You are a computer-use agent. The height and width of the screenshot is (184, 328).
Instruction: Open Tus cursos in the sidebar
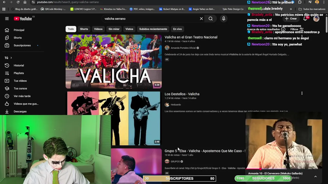[x=20, y=88]
